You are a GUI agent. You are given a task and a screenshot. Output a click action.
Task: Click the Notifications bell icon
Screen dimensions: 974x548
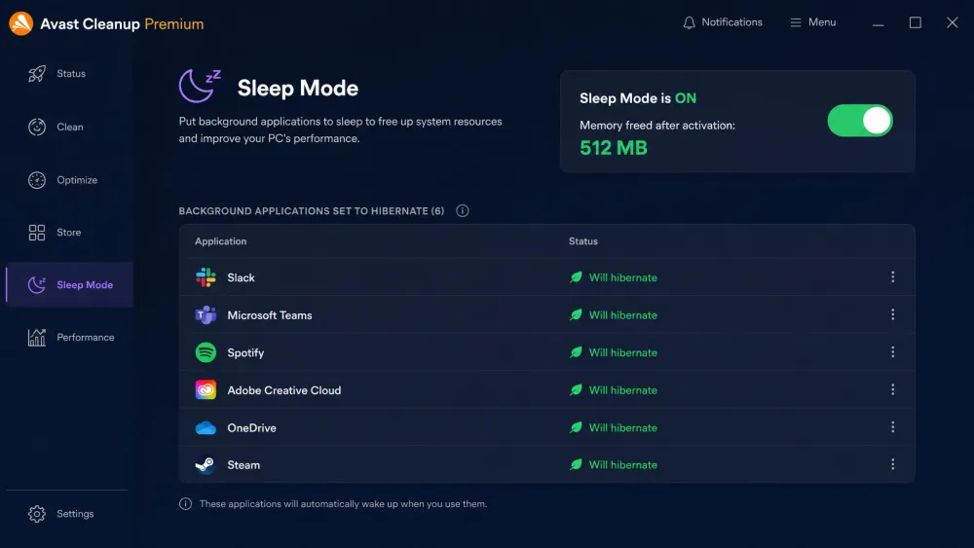[x=689, y=22]
